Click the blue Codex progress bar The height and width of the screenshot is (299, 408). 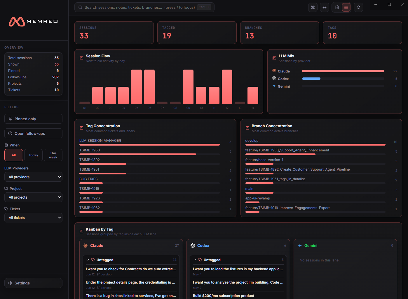click(311, 79)
